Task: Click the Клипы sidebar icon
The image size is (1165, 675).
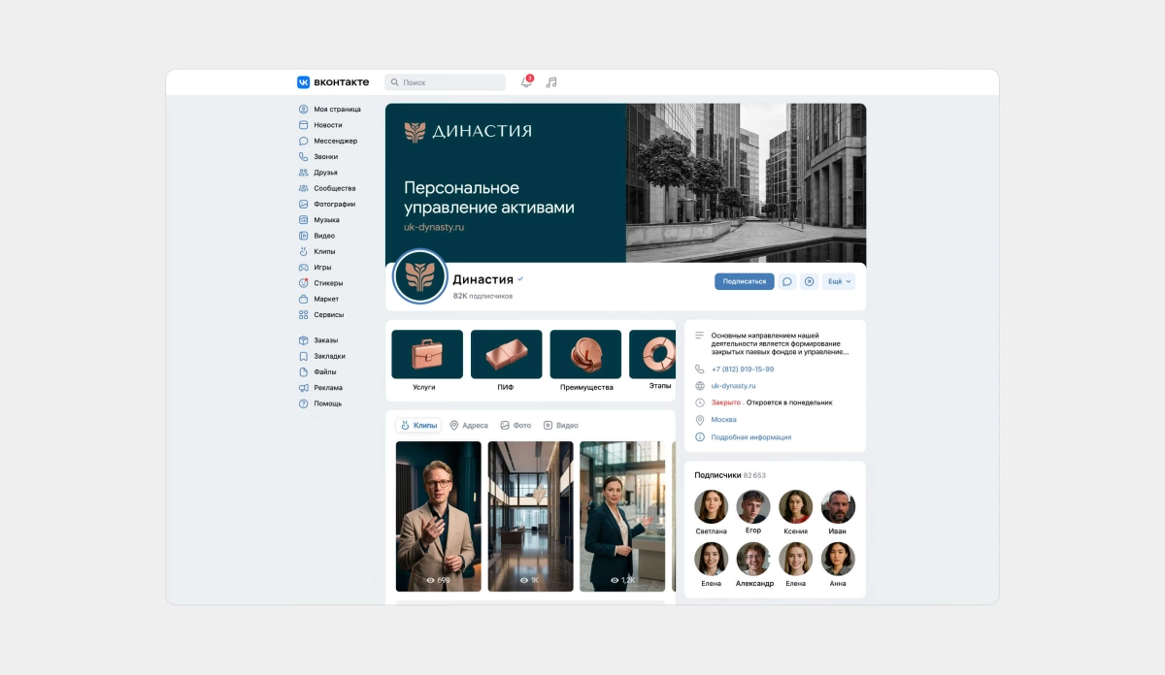Action: tap(303, 251)
